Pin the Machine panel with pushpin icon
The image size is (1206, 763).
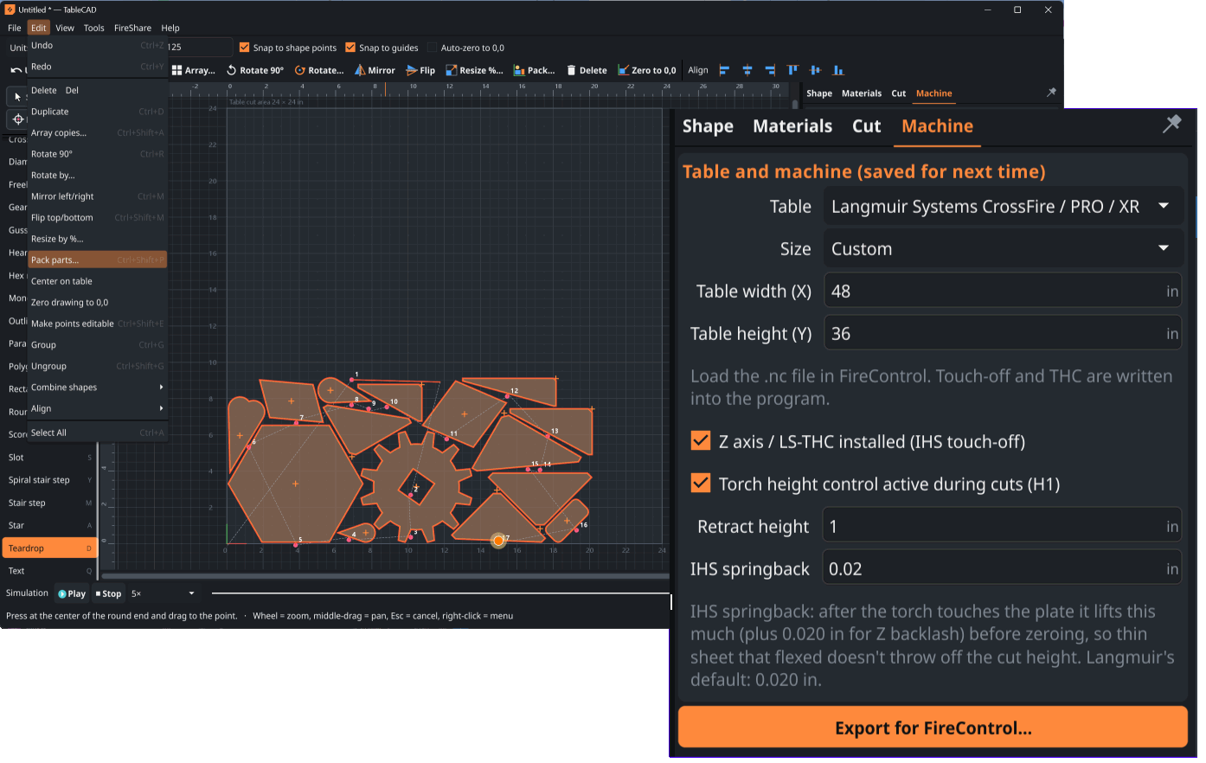point(1171,125)
